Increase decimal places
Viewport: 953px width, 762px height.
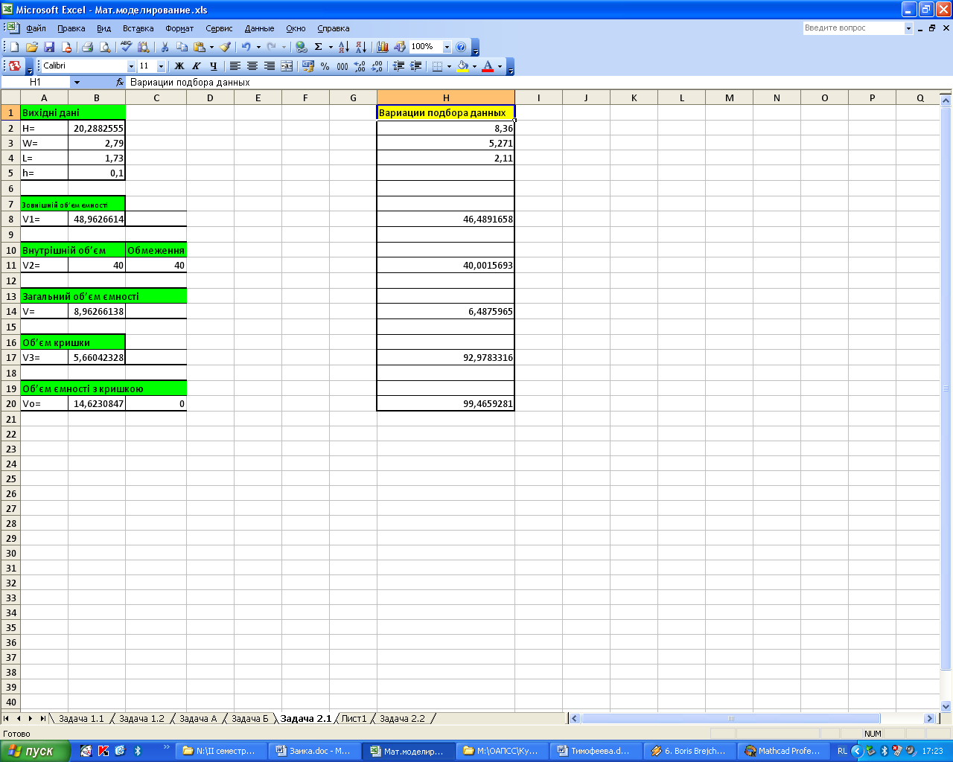(360, 66)
